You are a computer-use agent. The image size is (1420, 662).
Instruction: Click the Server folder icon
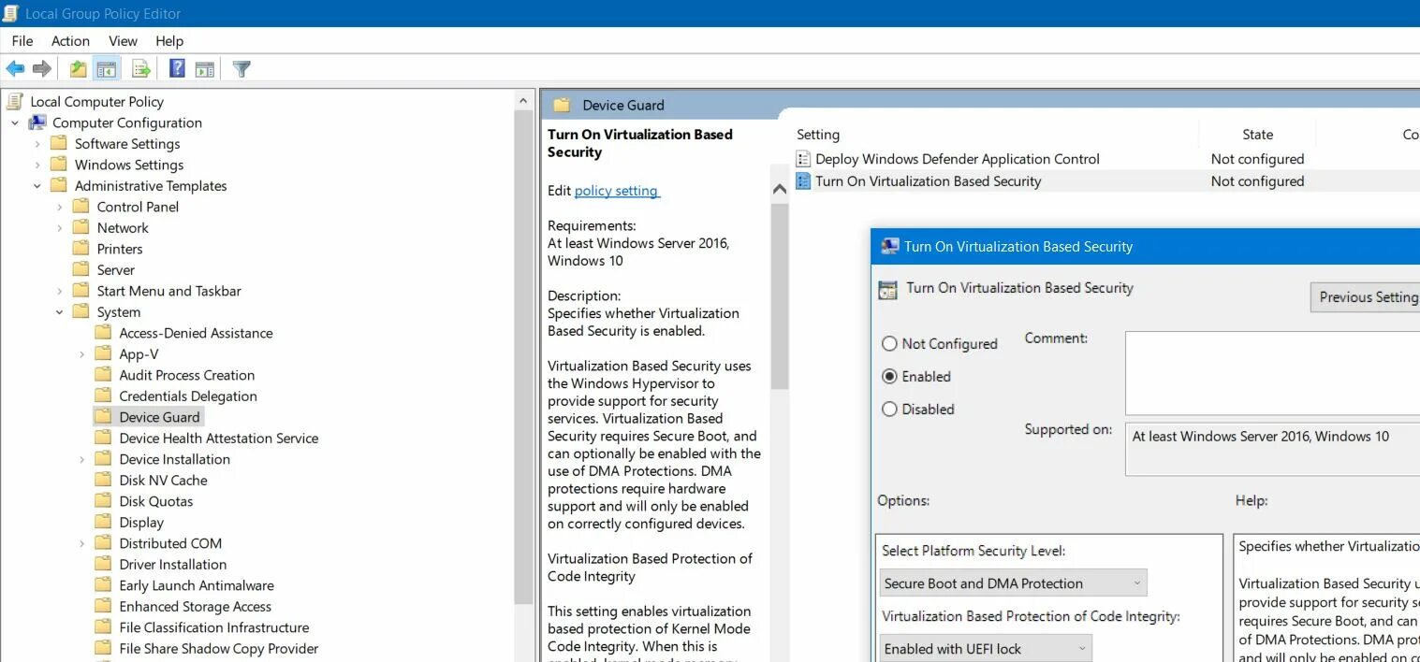coord(81,269)
